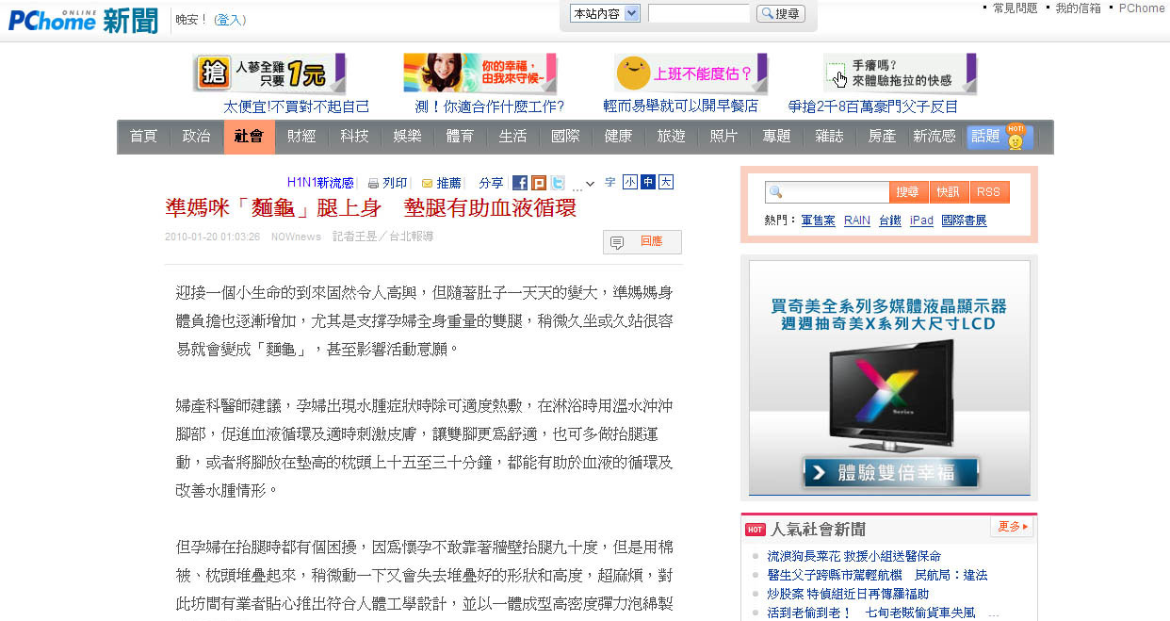Click the magnifier icon in sidebar search
The width and height of the screenshot is (1170, 621).
[x=776, y=192]
